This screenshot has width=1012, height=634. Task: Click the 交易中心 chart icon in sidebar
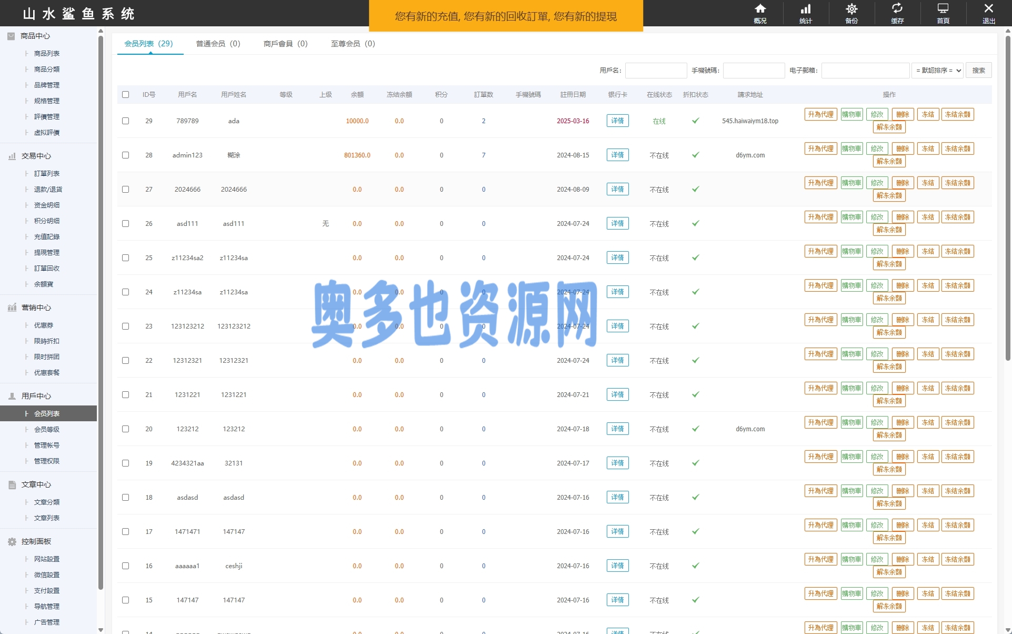[12, 156]
